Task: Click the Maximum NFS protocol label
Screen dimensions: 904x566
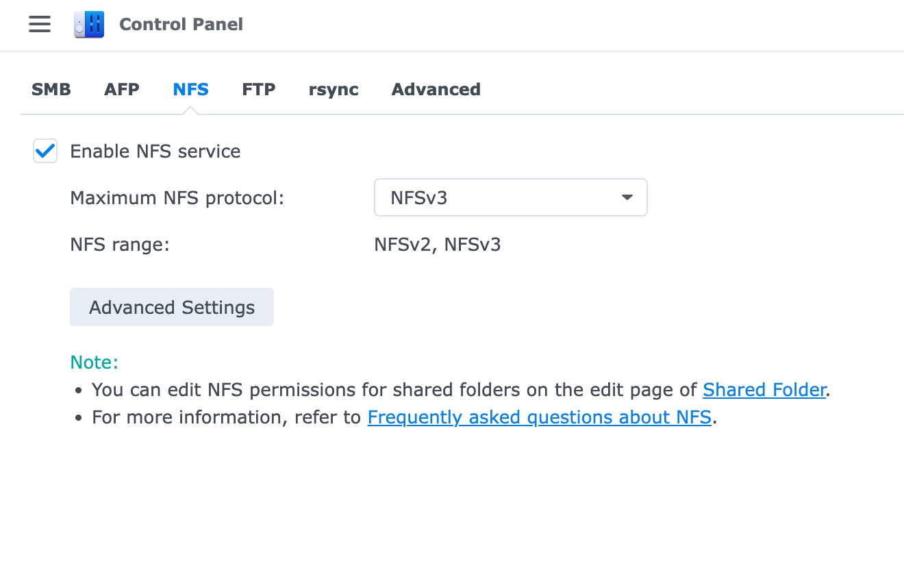Action: [177, 198]
